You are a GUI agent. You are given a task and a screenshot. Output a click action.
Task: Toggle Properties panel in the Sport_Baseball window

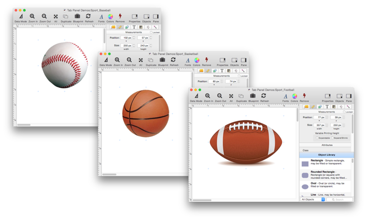pos(135,18)
